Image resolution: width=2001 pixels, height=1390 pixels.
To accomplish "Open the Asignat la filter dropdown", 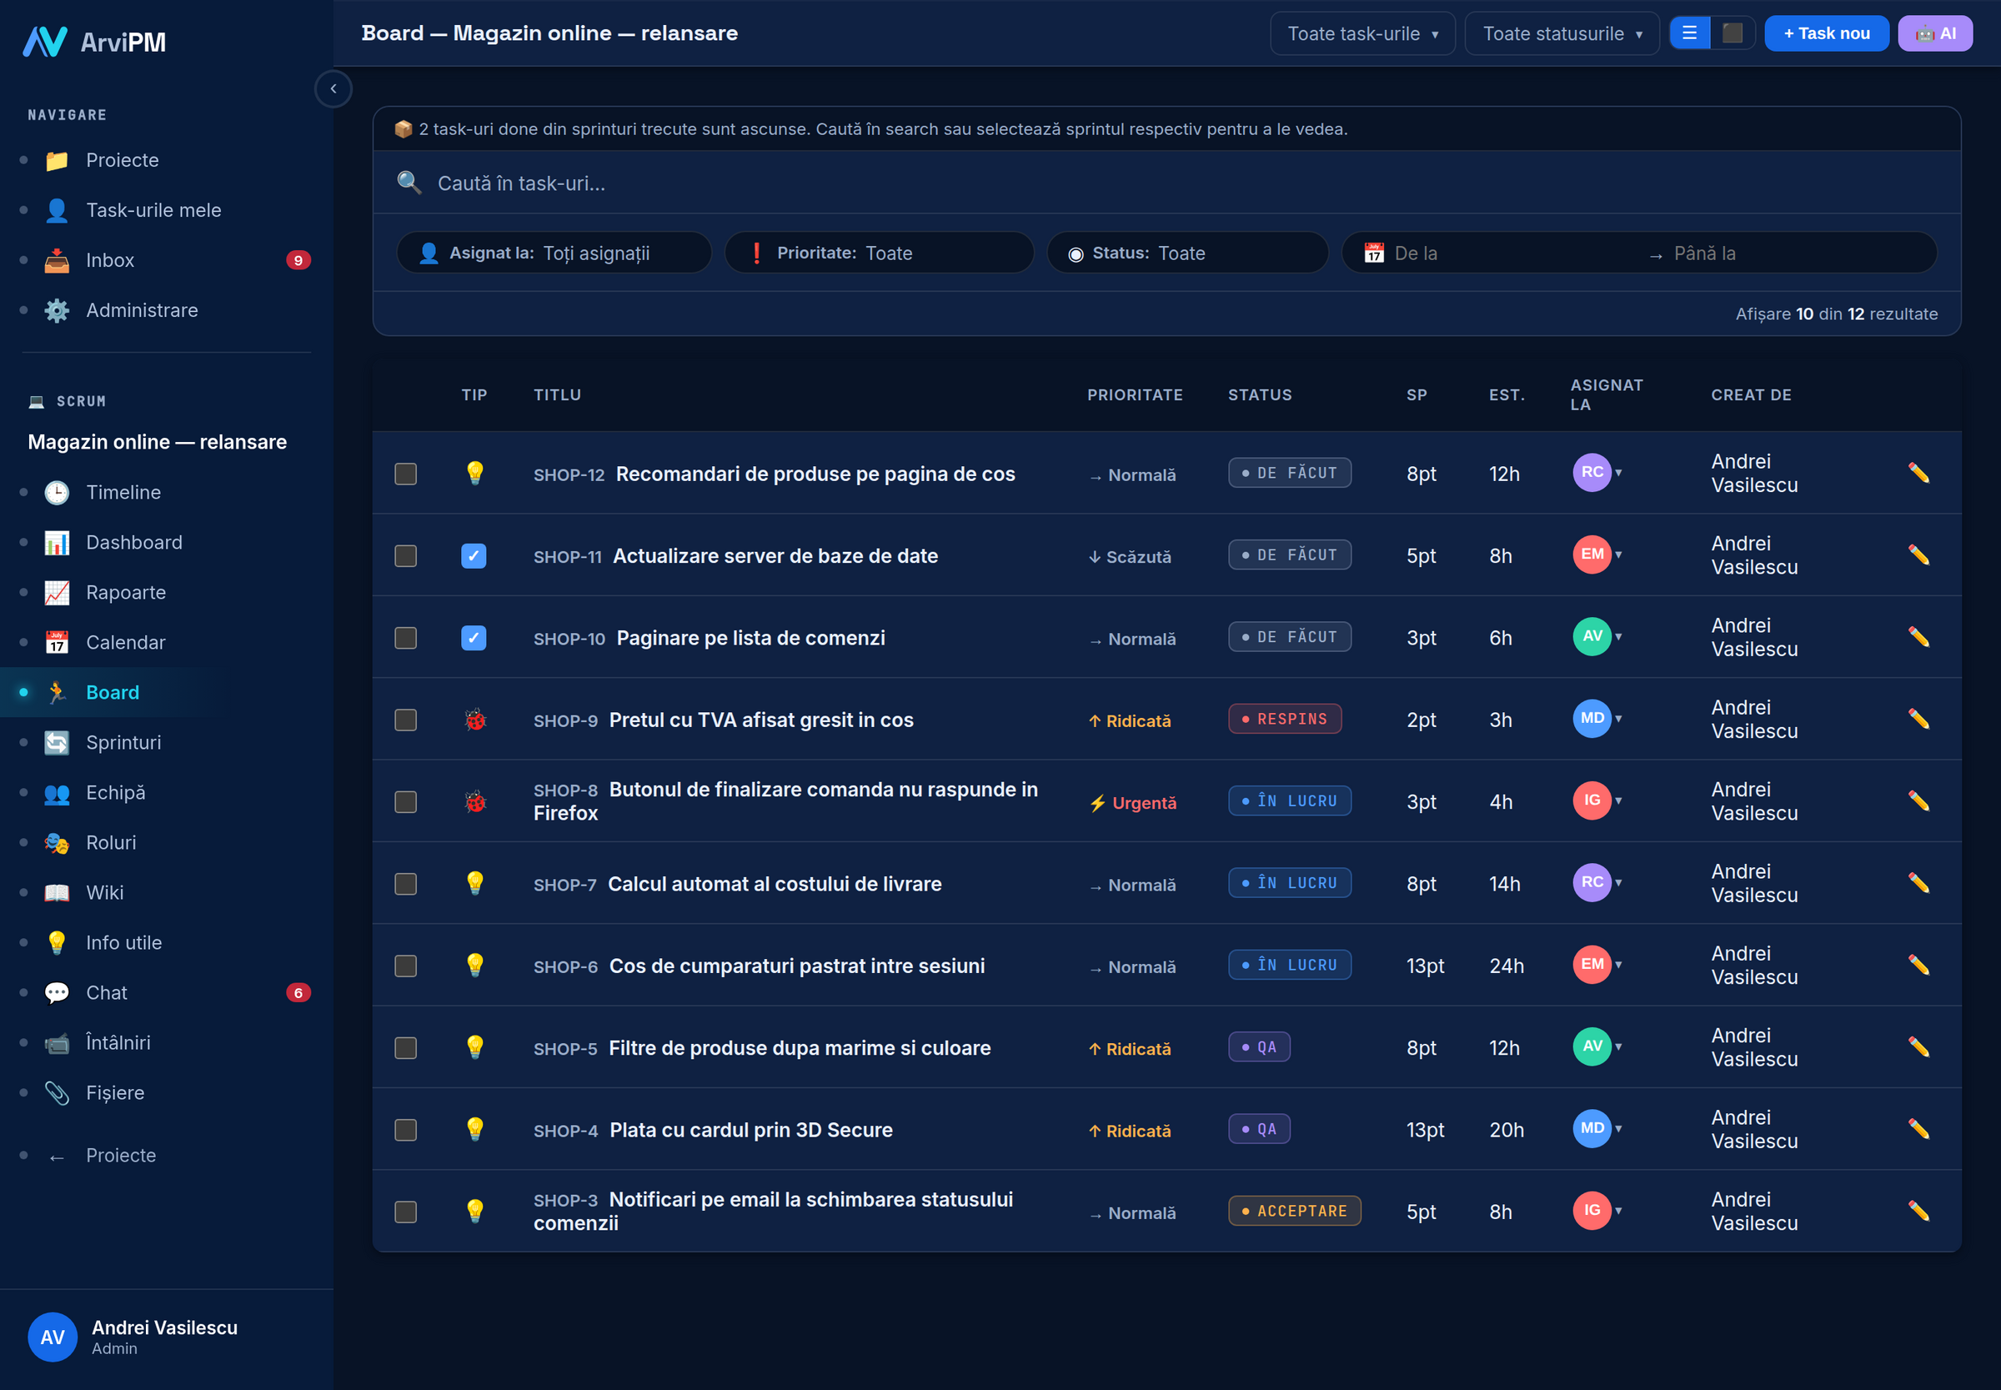I will pos(554,253).
